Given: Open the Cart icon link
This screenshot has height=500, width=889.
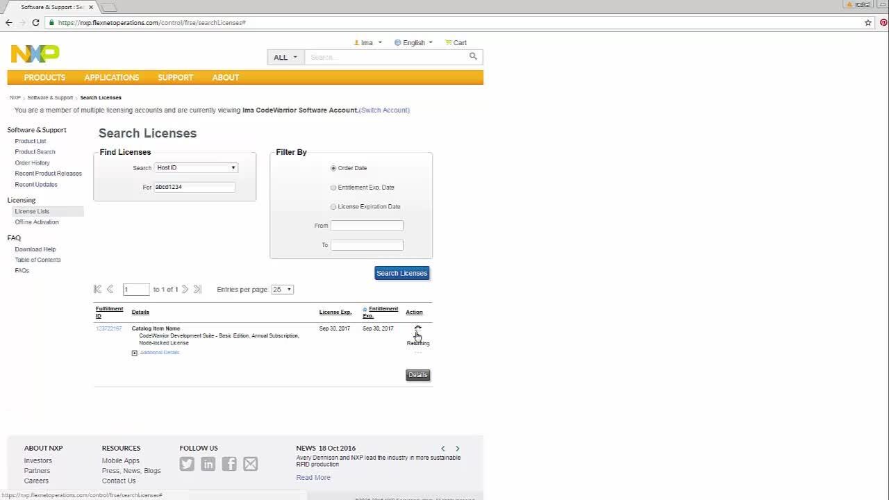Looking at the screenshot, I should (456, 42).
